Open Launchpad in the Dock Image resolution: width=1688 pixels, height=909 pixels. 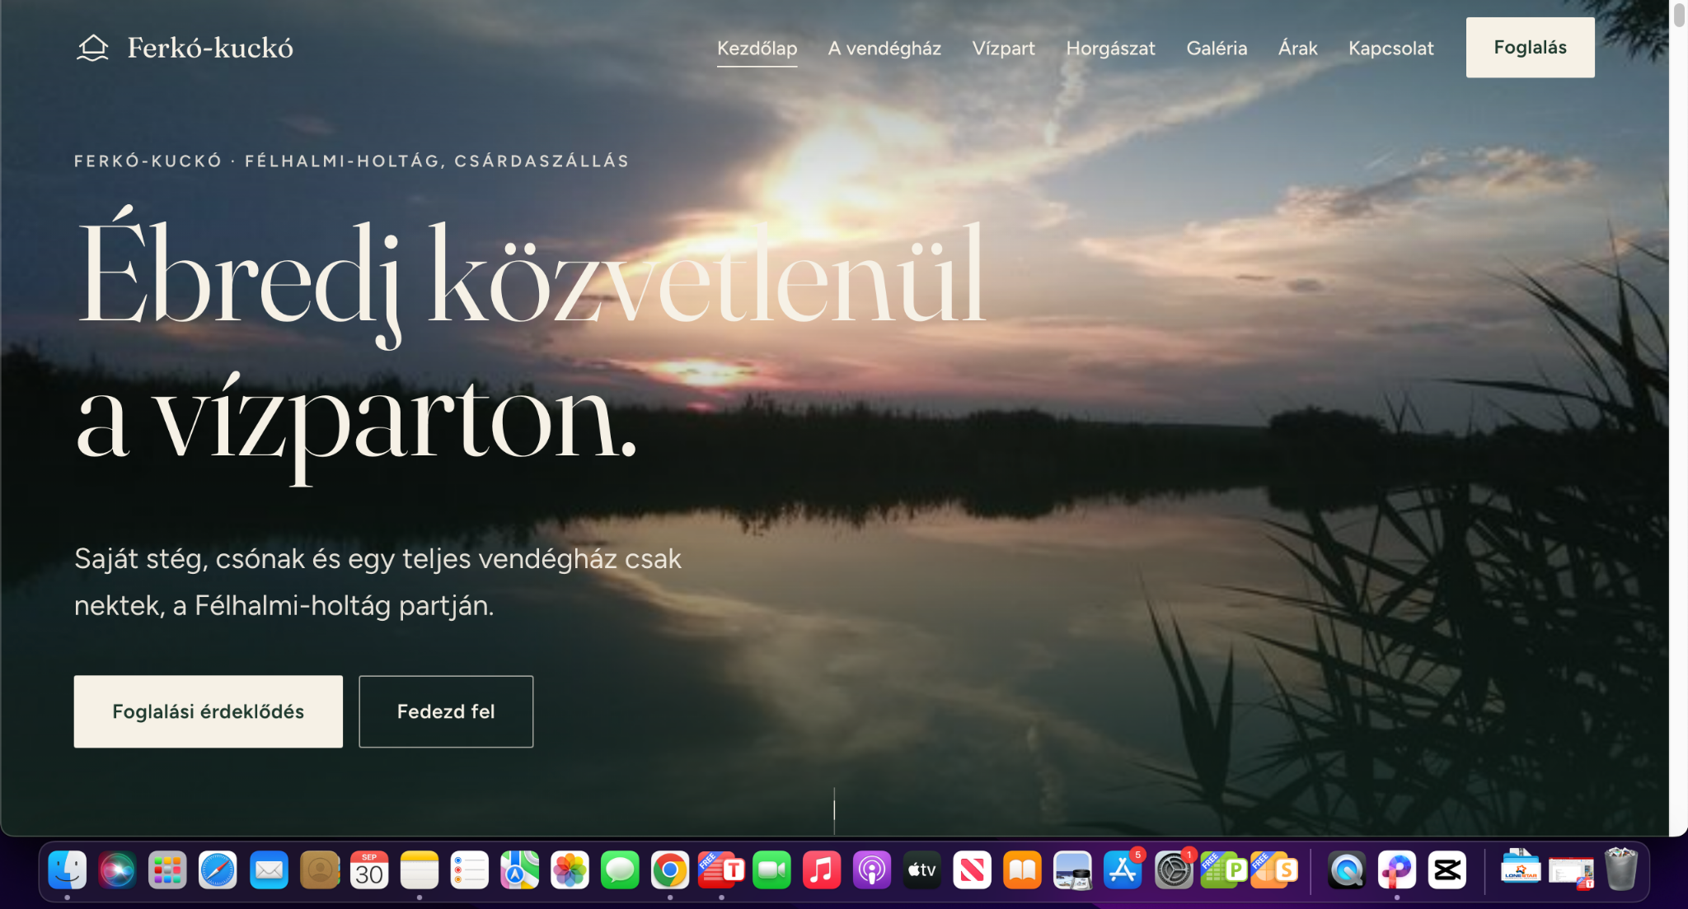click(x=167, y=870)
